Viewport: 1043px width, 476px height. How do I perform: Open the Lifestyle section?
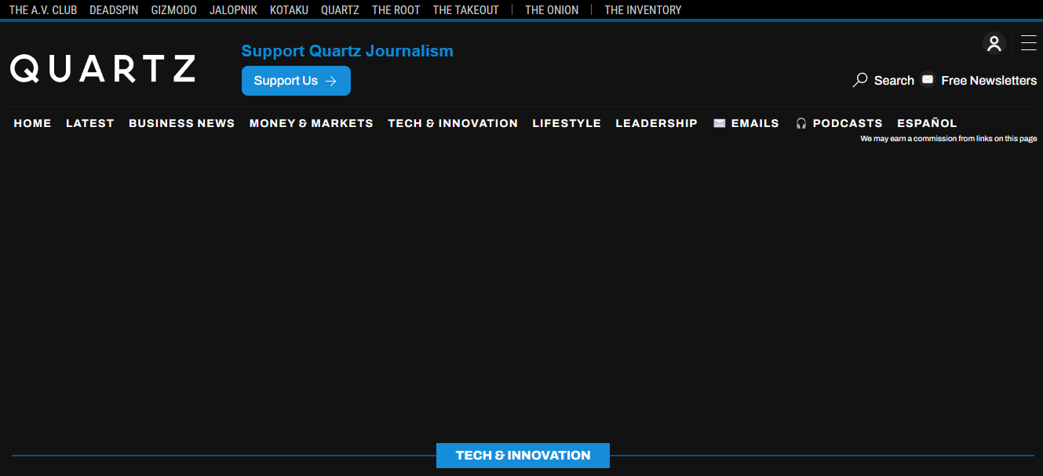pos(566,123)
